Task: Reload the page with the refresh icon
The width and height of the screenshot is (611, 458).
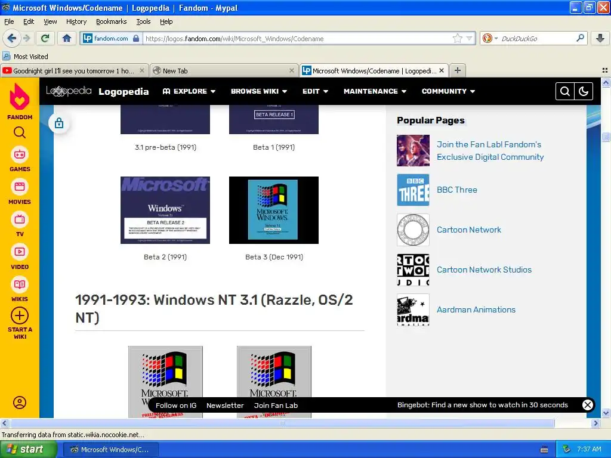Action: (x=45, y=38)
